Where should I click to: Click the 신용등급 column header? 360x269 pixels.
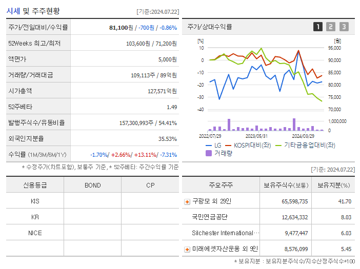[x=35, y=185]
